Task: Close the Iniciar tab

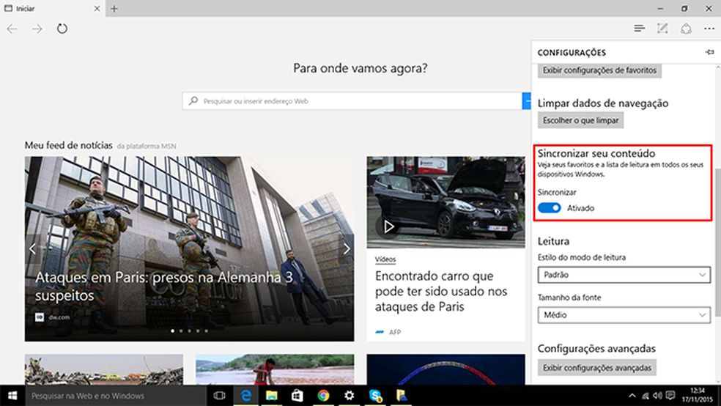Action: (97, 8)
